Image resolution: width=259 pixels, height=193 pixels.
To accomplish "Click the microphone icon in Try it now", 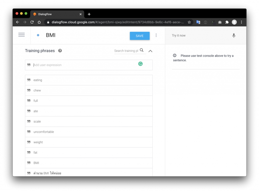I will pyautogui.click(x=233, y=35).
